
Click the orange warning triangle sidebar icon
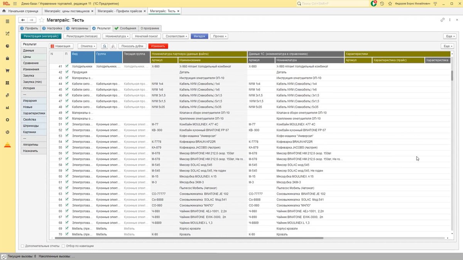[x=7, y=145]
